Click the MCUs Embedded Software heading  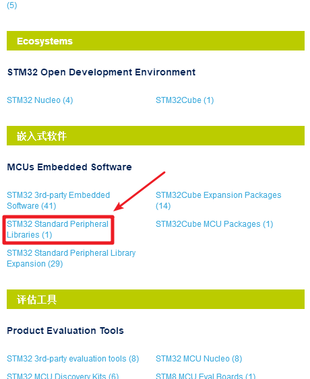[x=69, y=167]
